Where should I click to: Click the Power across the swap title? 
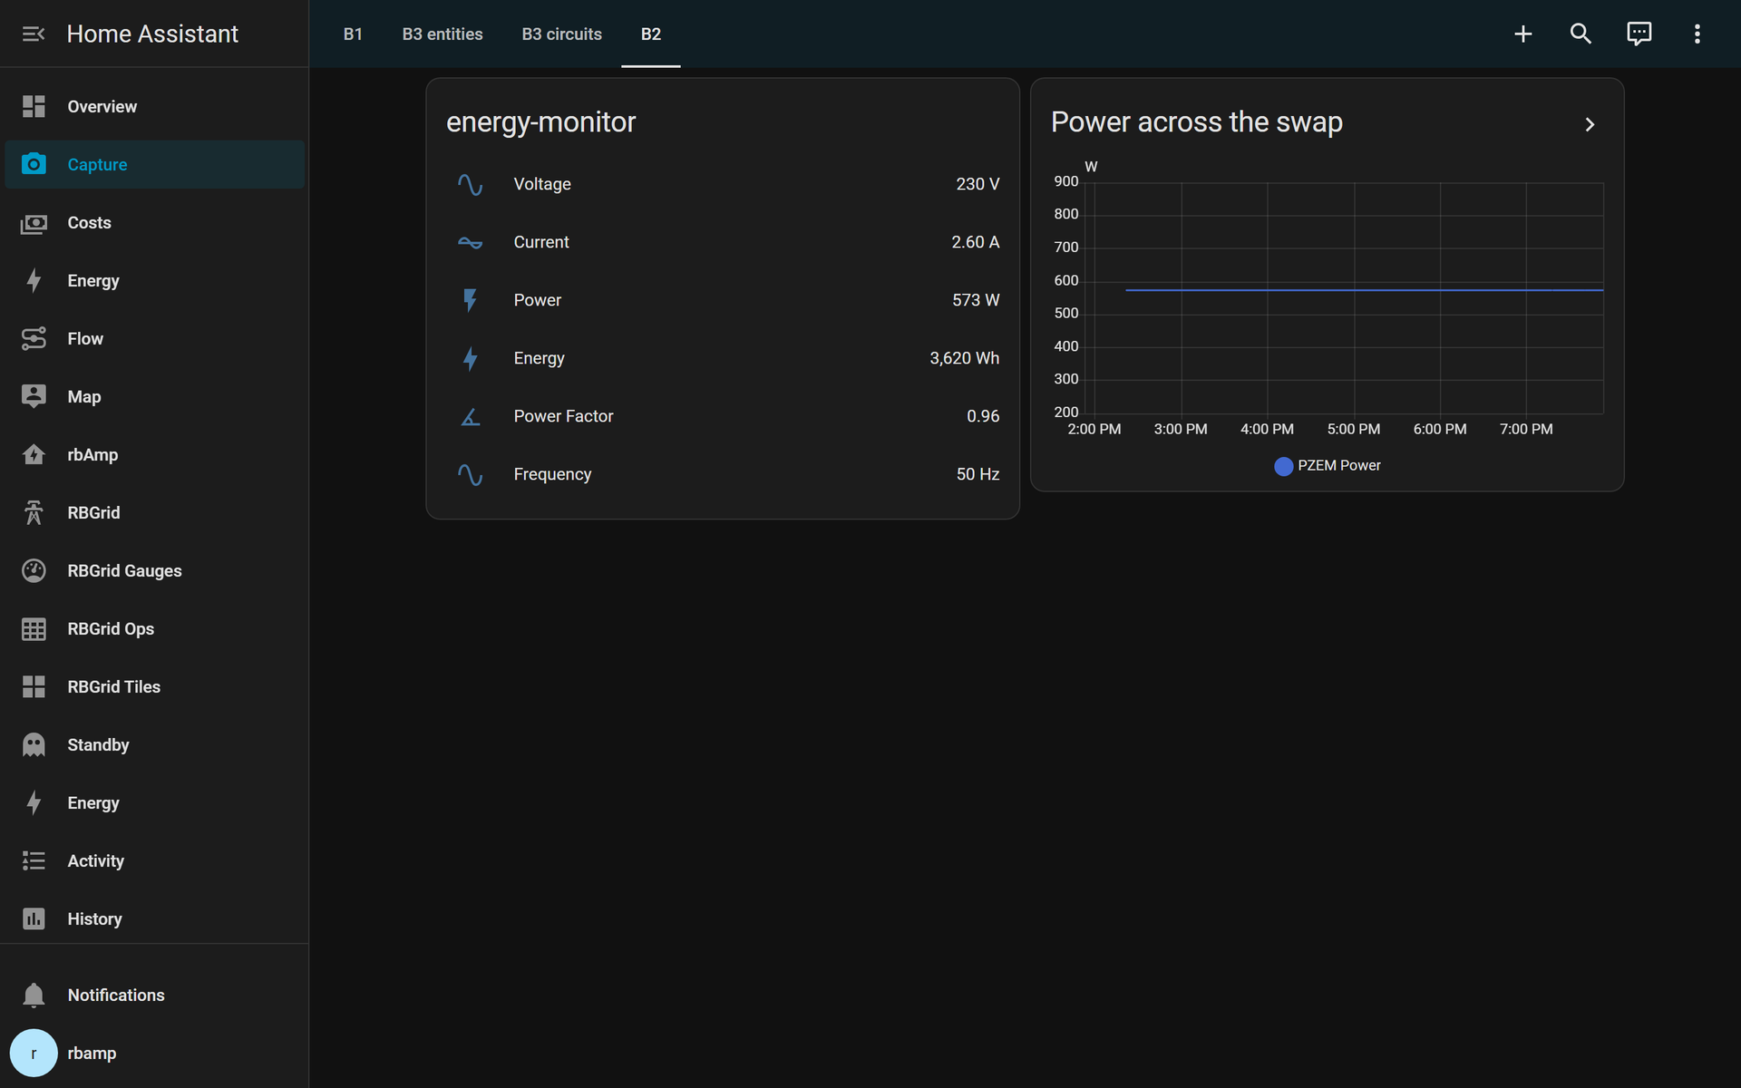pos(1196,122)
